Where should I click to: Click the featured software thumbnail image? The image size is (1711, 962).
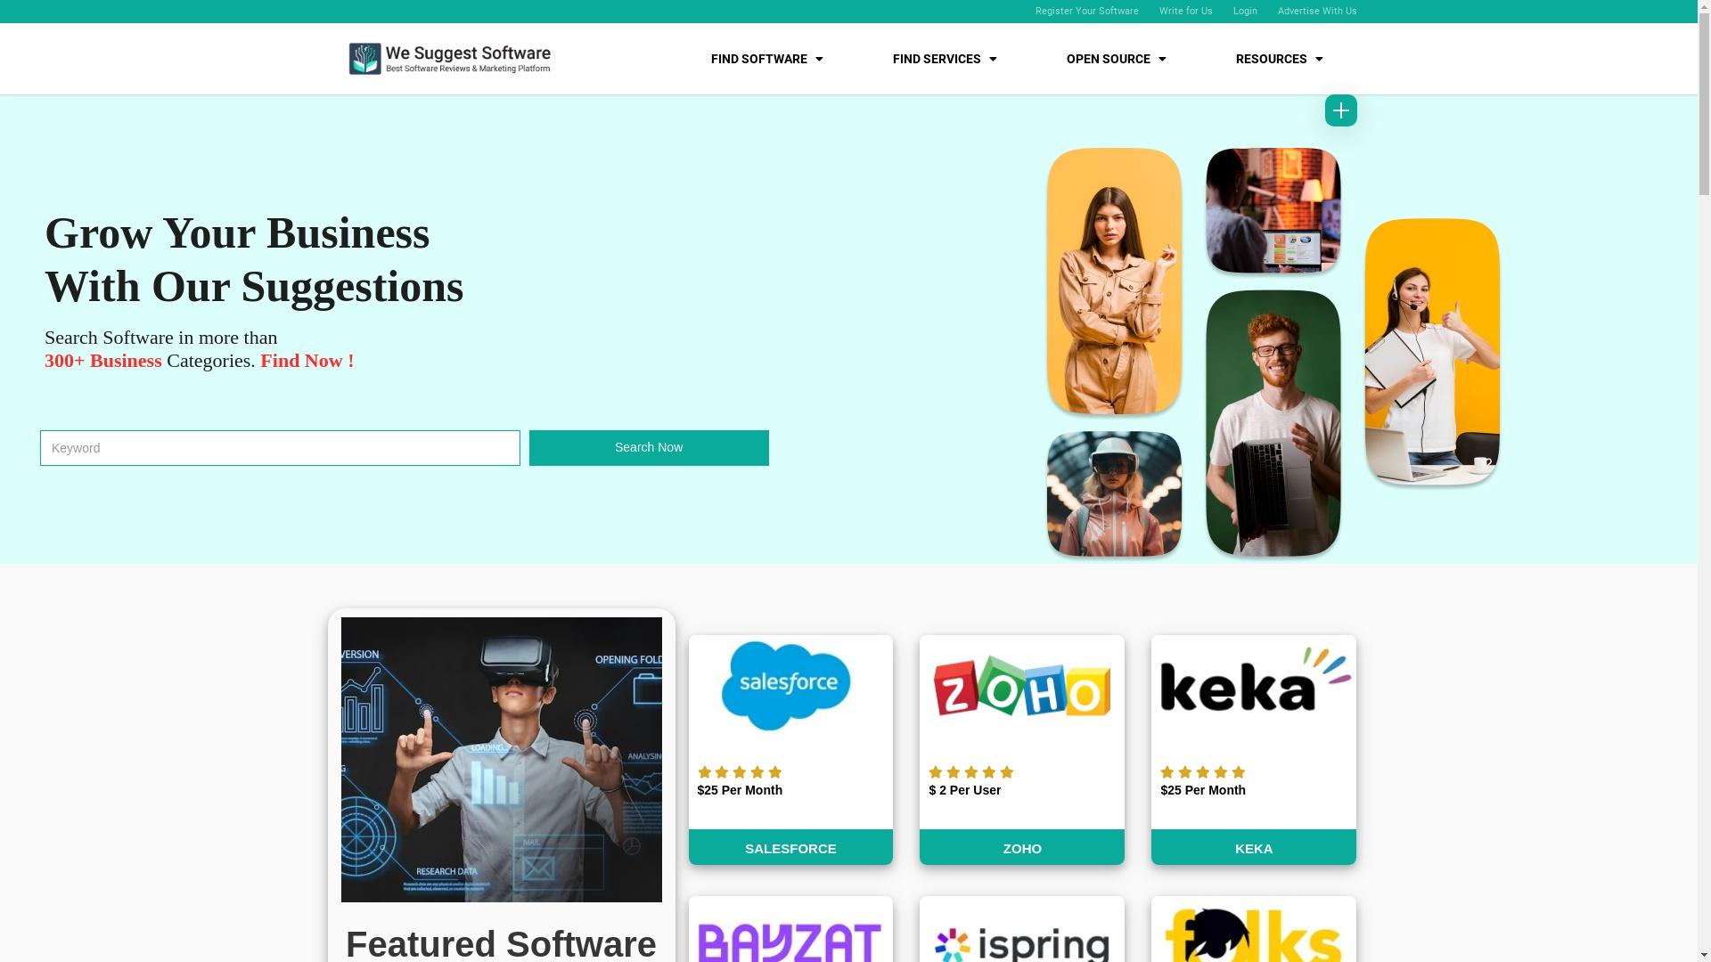pos(499,759)
